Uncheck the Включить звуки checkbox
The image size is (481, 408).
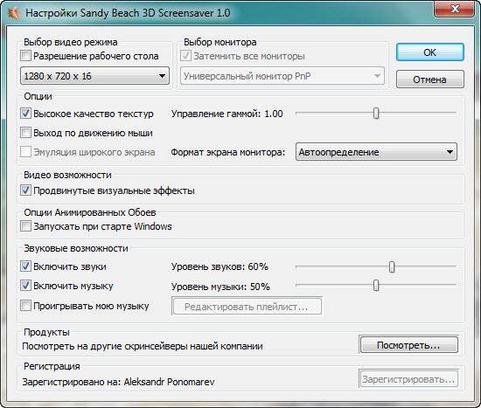25,266
